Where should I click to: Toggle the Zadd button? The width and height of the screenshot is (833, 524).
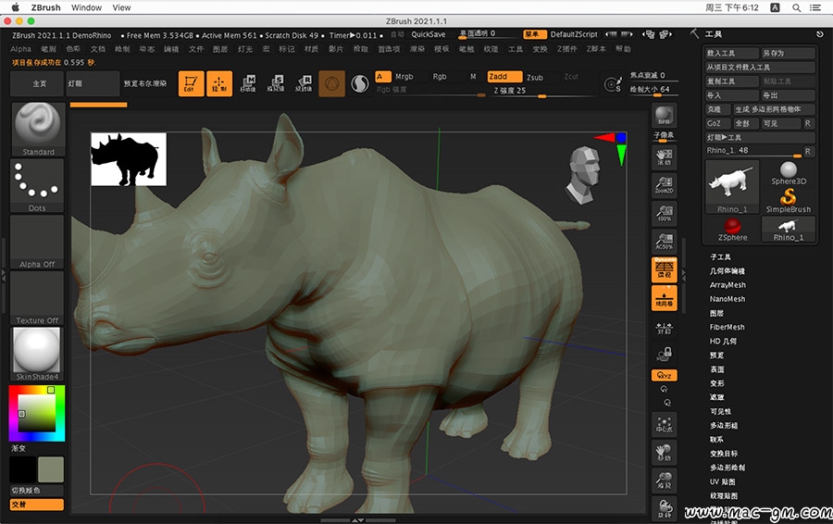coord(504,77)
